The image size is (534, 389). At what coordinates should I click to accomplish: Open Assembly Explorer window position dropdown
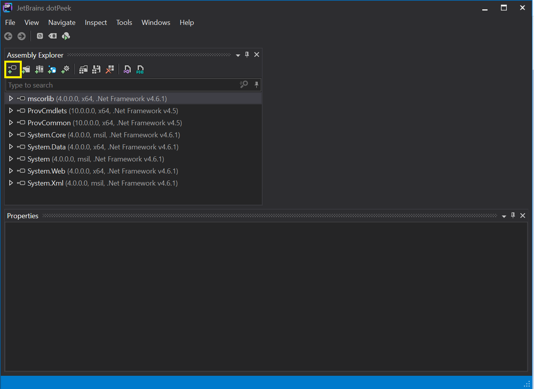[238, 55]
